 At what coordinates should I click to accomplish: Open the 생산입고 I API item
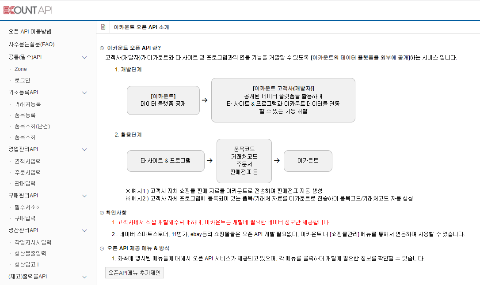(x=27, y=264)
